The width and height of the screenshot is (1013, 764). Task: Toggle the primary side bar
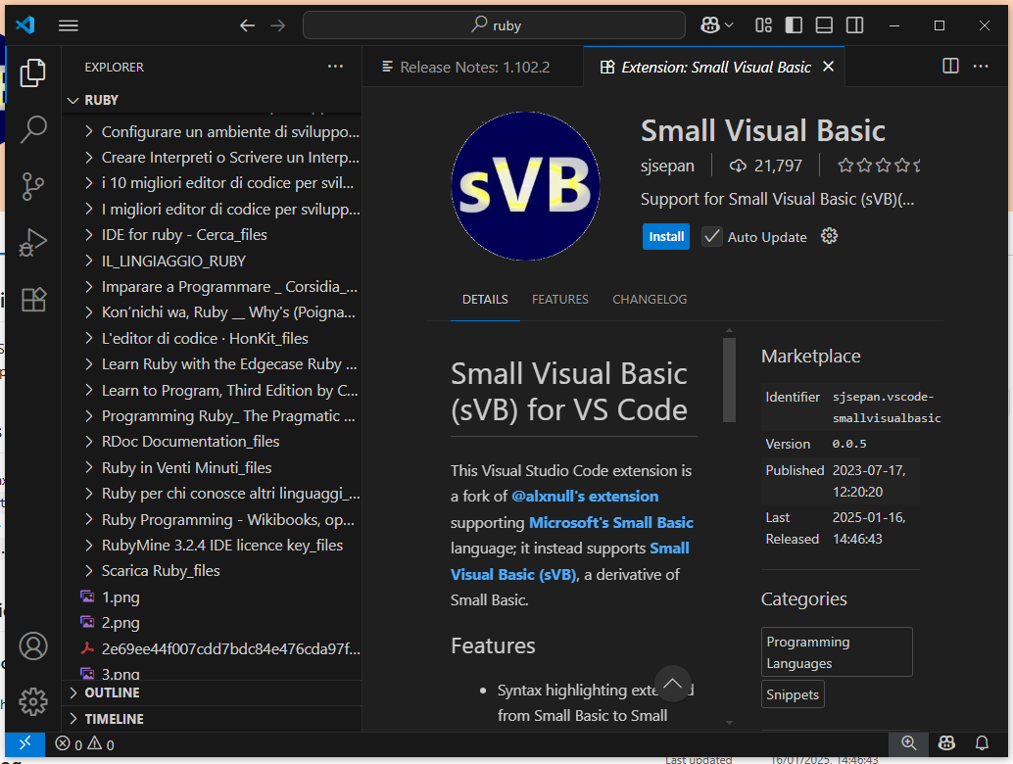pyautogui.click(x=794, y=25)
